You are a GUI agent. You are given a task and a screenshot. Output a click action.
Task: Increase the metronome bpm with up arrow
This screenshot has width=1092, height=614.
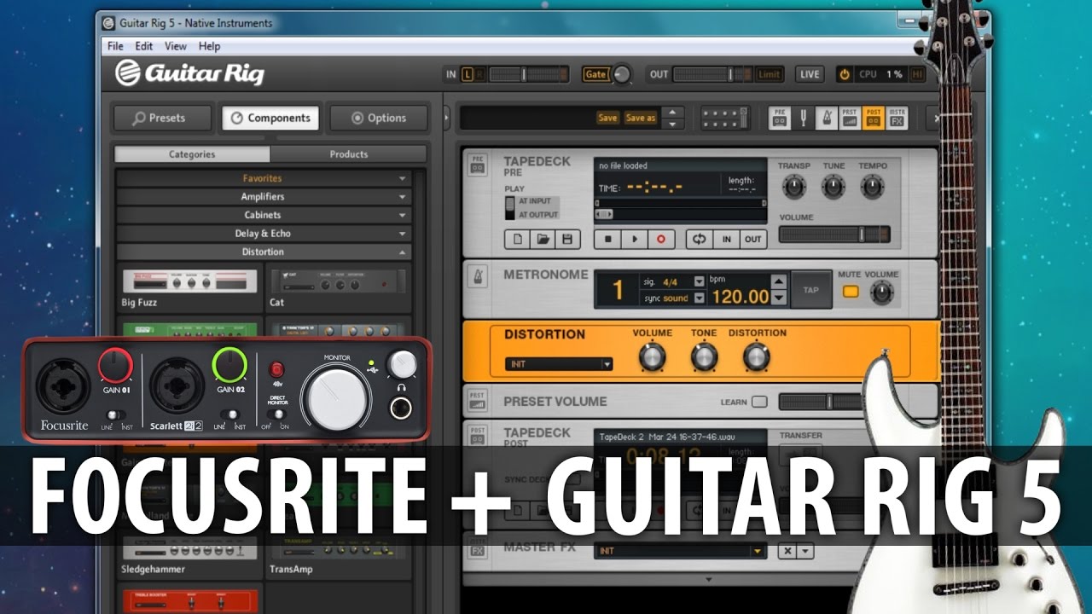coord(778,281)
